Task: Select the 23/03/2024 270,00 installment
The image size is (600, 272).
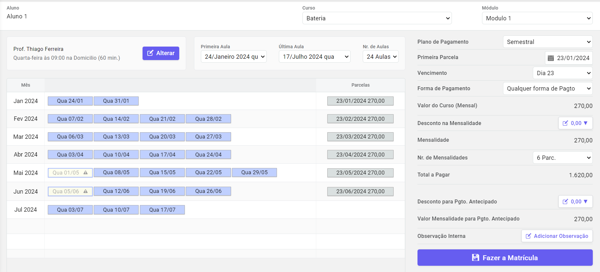Action: pos(360,137)
